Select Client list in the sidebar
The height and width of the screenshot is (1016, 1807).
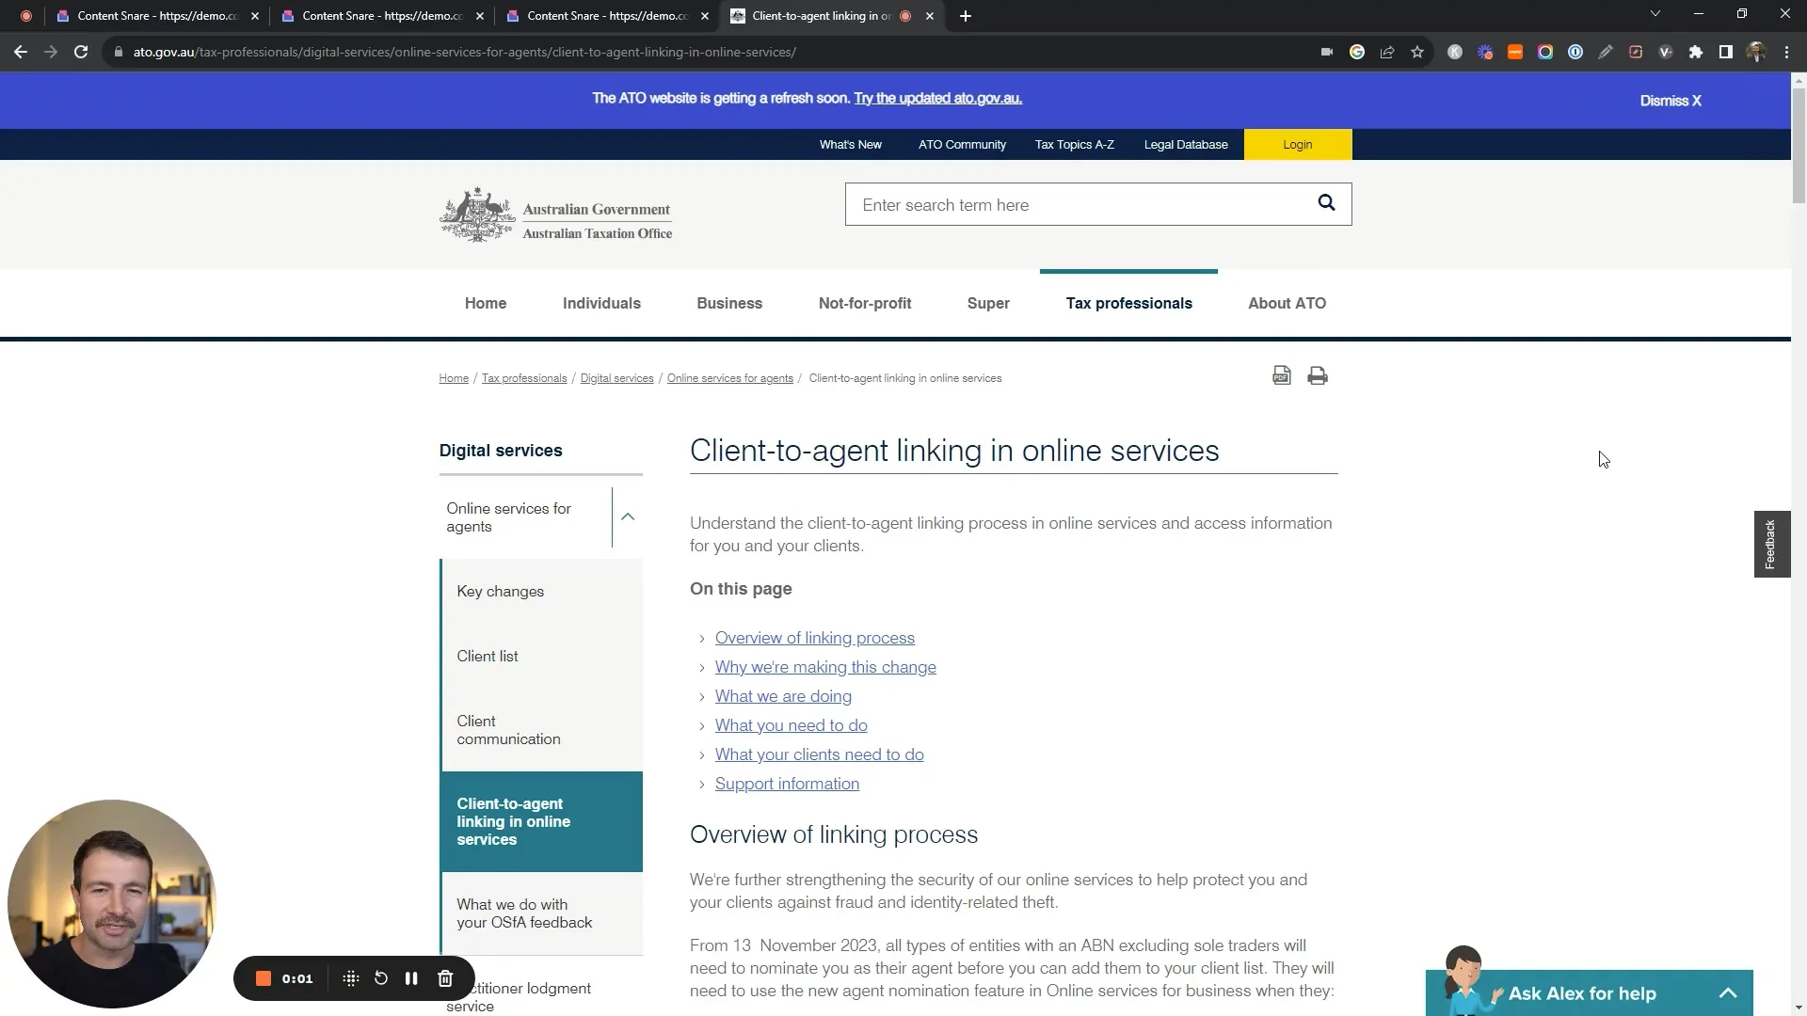488,656
